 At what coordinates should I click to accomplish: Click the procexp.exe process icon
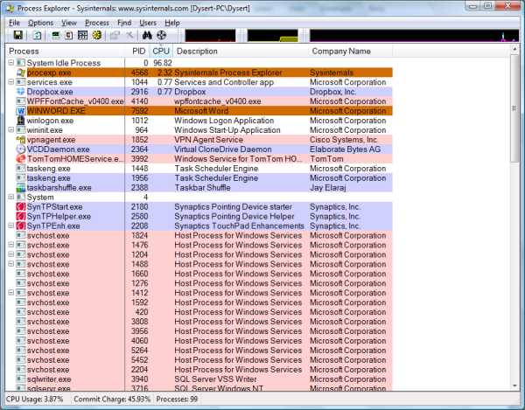point(21,73)
